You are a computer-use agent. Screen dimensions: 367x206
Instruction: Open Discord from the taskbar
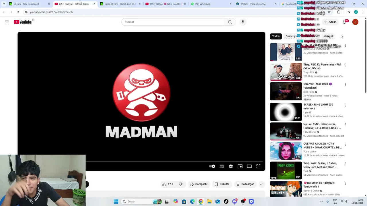tap(235, 201)
